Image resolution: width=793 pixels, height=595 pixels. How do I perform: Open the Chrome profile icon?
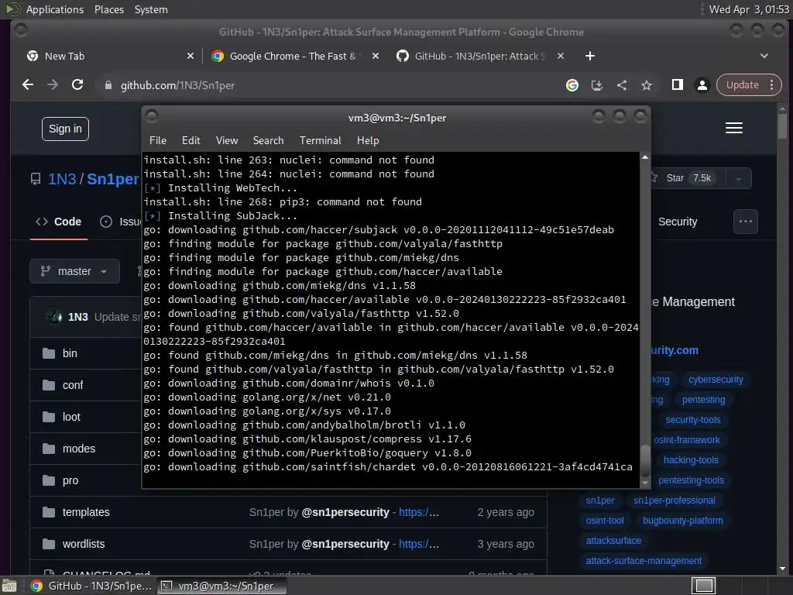tap(702, 85)
